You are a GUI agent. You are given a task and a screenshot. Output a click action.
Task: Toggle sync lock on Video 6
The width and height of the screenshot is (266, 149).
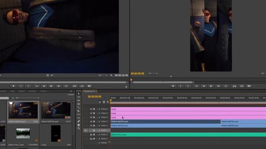click(x=94, y=109)
